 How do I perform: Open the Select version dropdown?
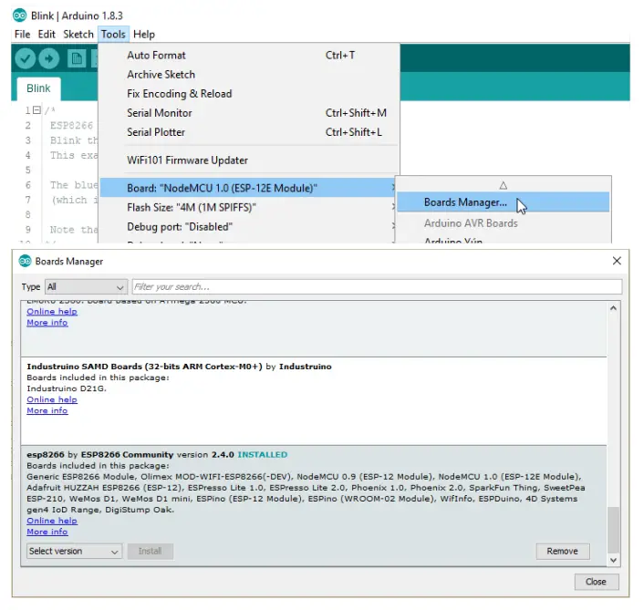point(74,552)
